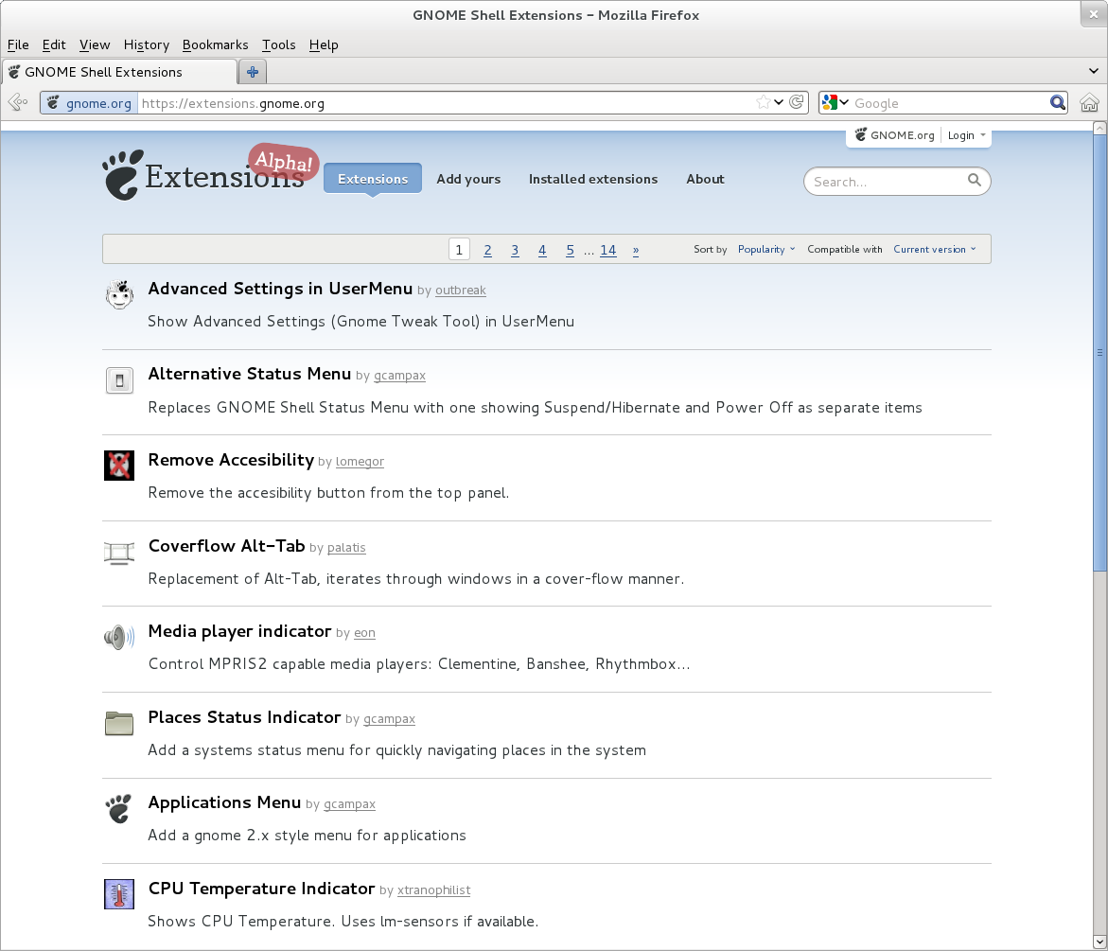Click the Media player indicator speaker icon

pos(118,637)
